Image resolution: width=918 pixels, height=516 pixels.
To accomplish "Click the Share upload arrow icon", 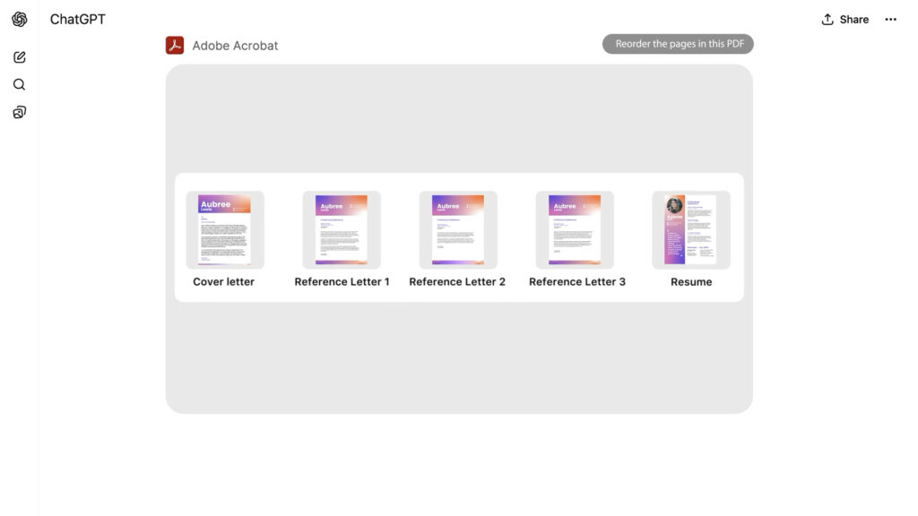I will point(827,20).
